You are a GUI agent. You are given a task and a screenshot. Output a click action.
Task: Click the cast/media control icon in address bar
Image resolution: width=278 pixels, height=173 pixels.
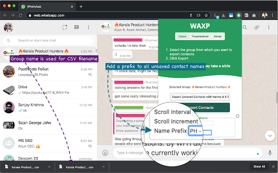[x=199, y=16]
